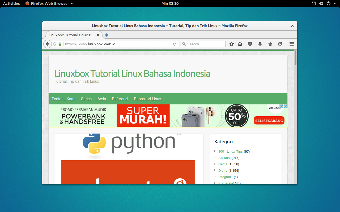
Task: Click the Firefox Hello smiley icon
Action: (x=280, y=44)
